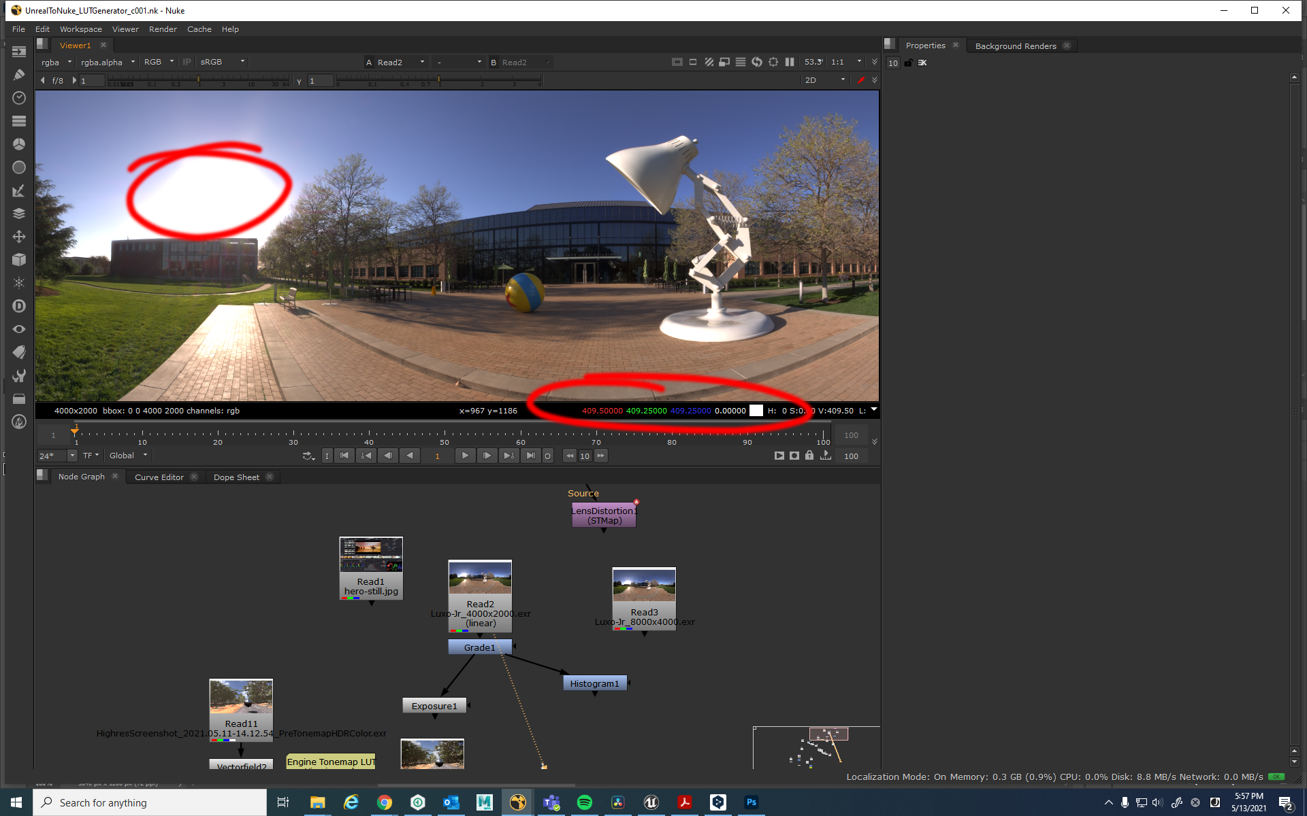
Task: Toggle the IP input process button
Action: 187,62
